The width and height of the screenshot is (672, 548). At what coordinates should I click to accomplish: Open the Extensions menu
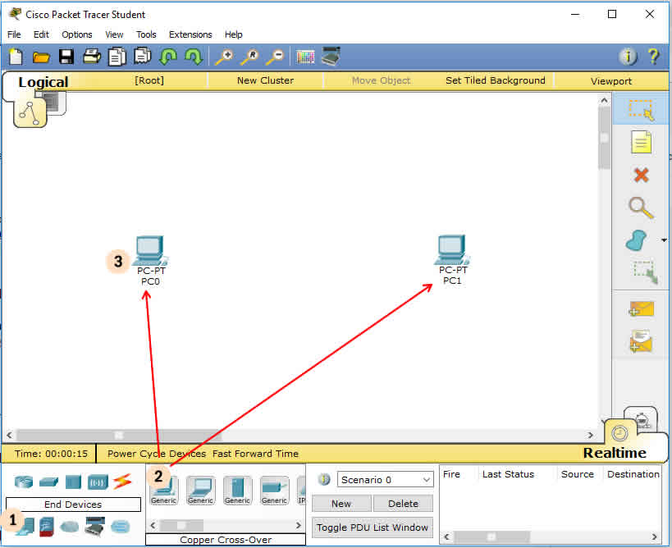[190, 34]
